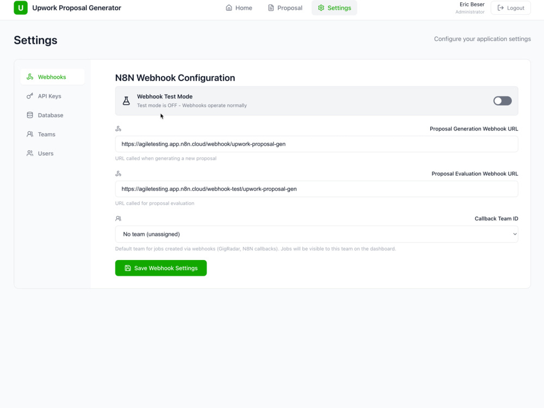Click the people icon above Callback Team ID

[118, 219]
